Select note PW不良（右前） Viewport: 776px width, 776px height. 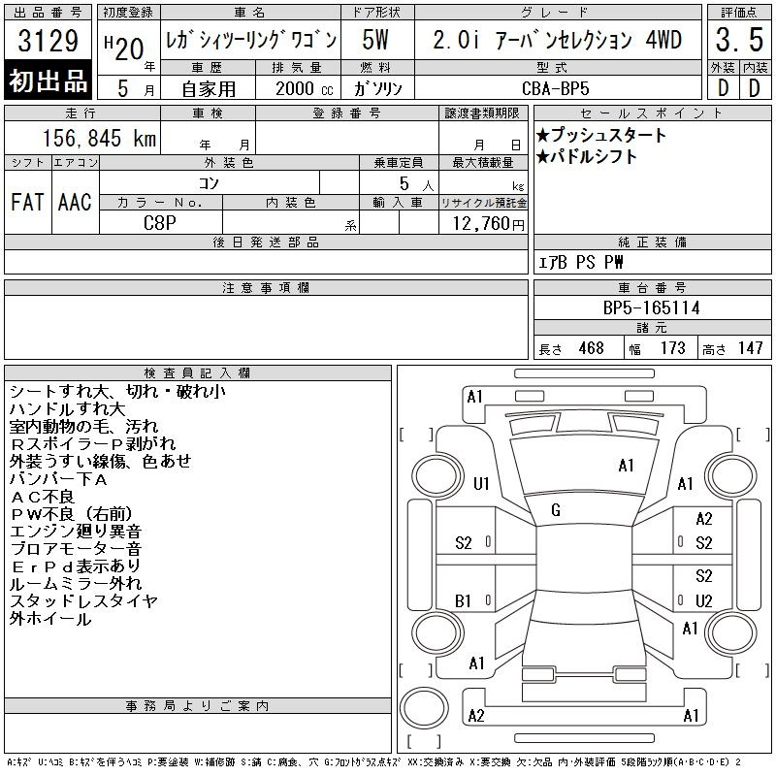72,514
